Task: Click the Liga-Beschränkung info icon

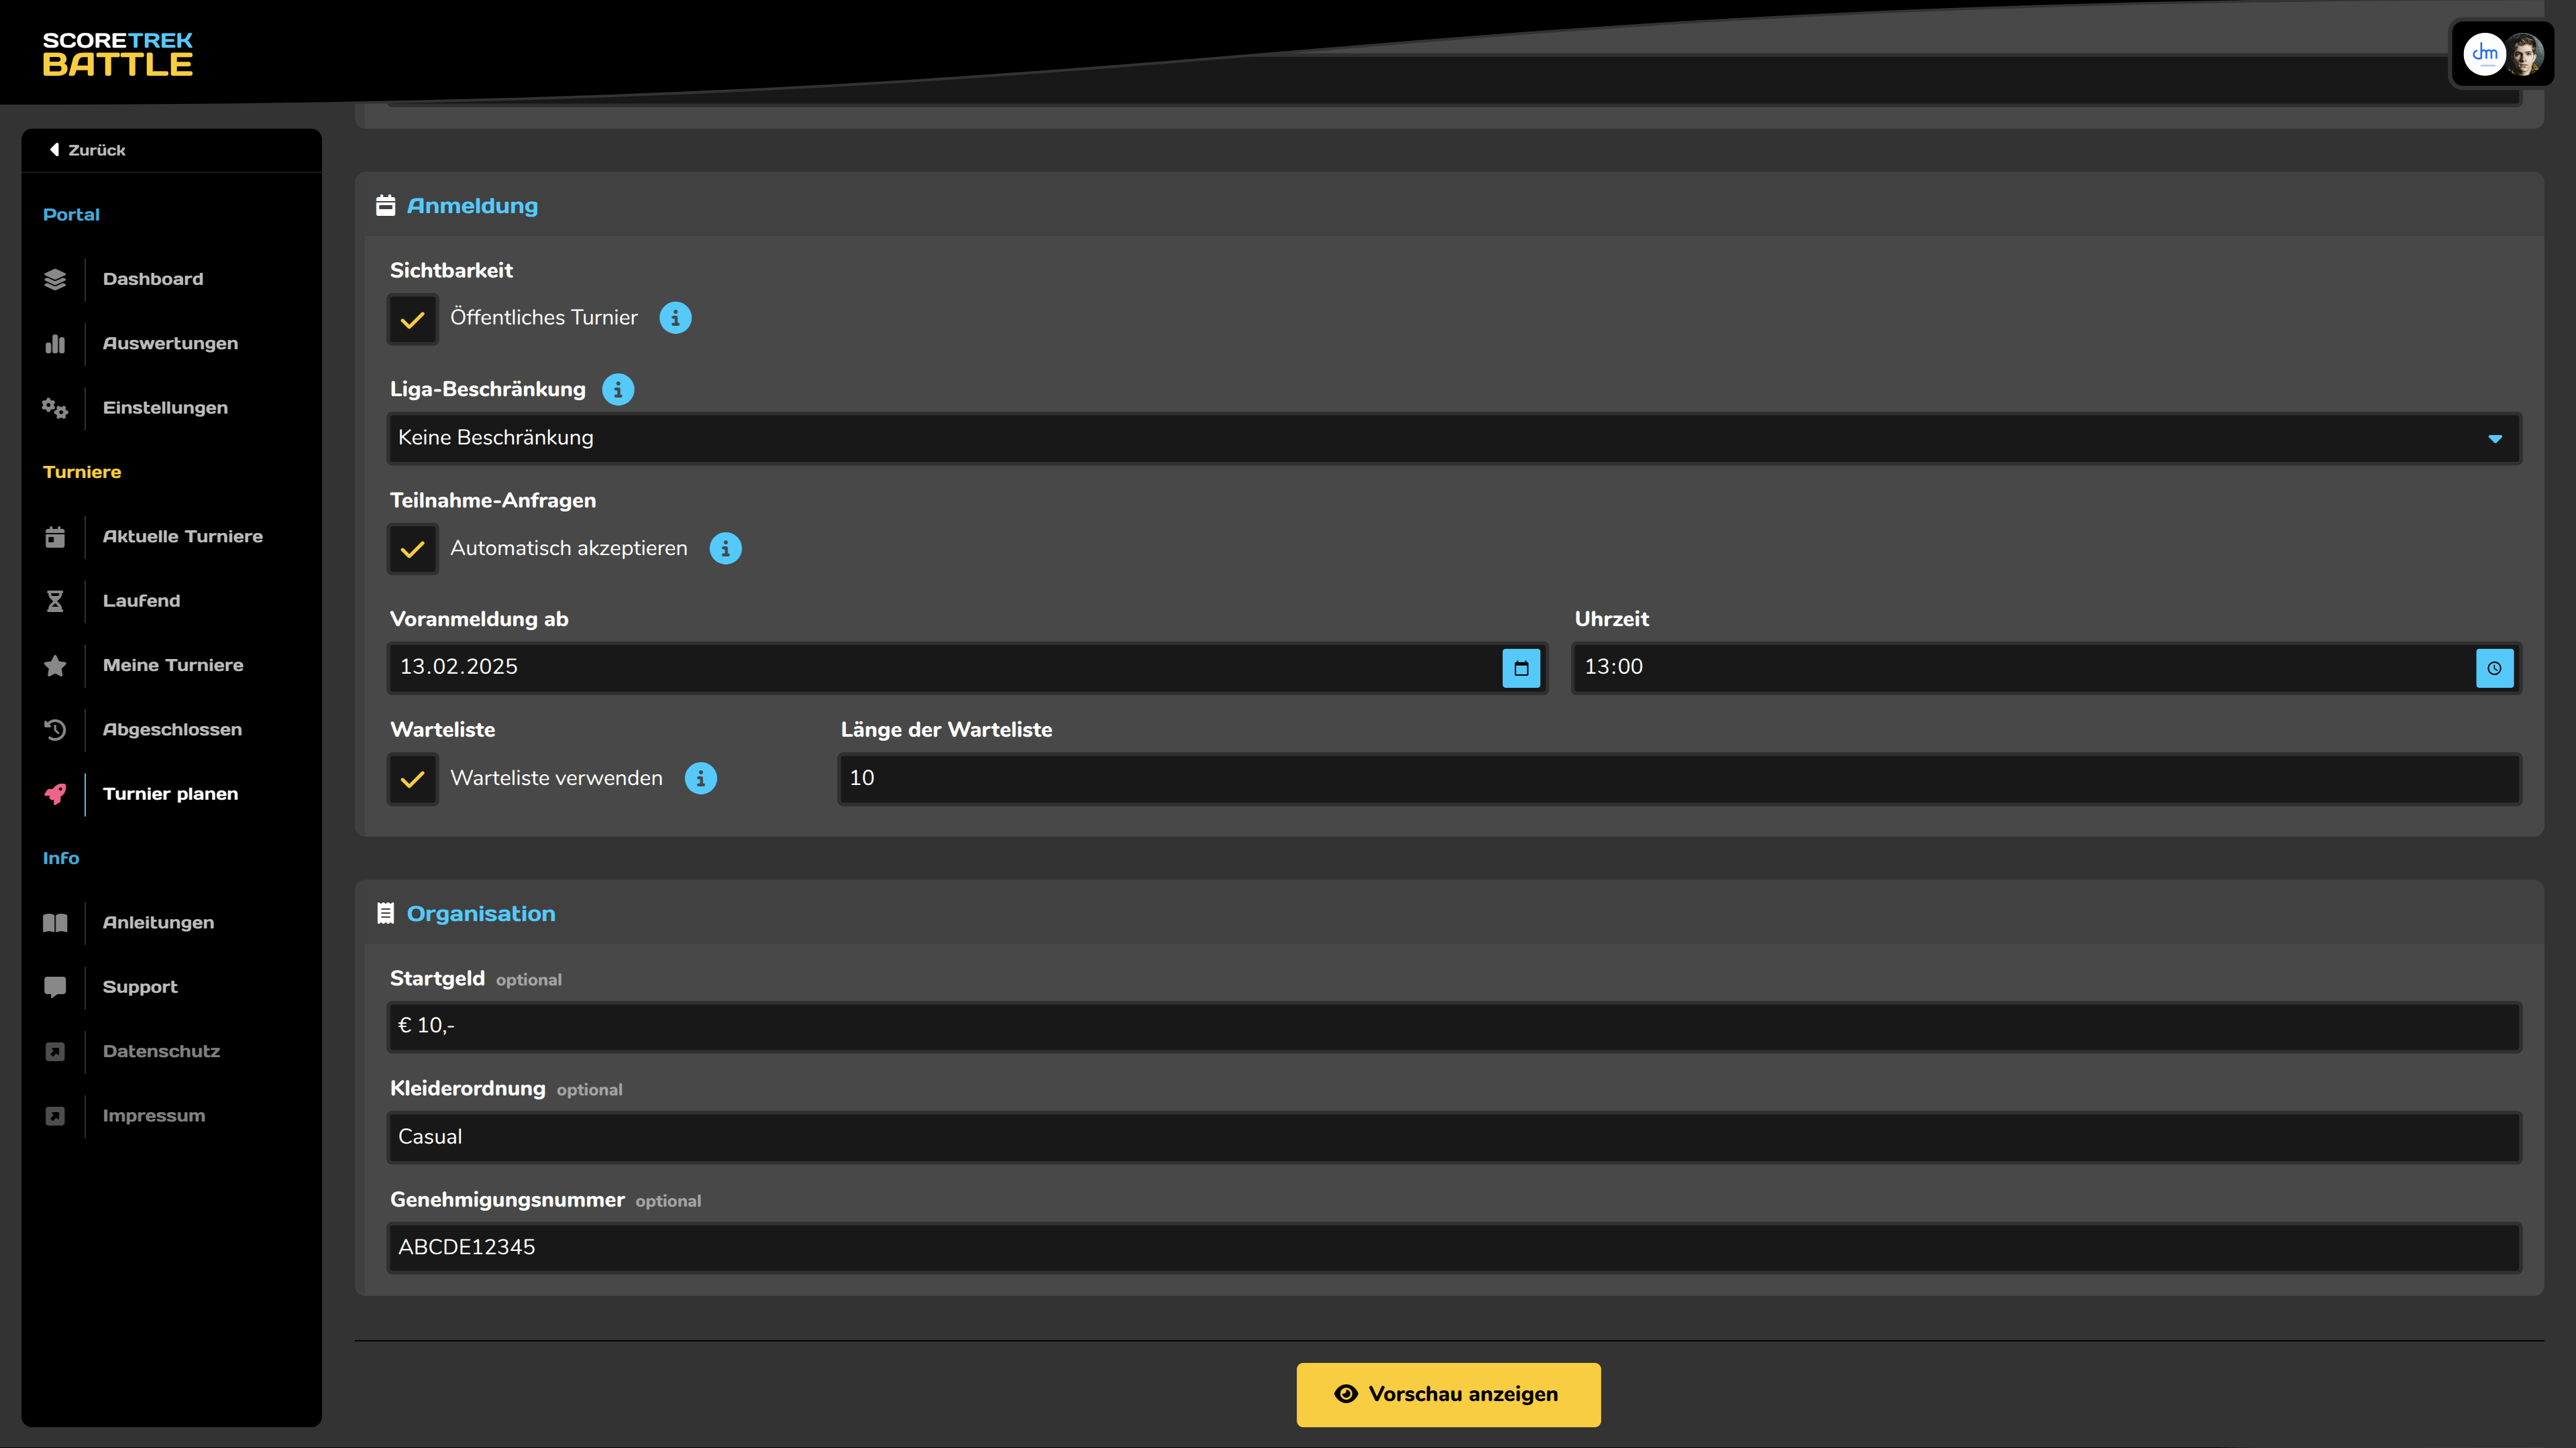Action: (618, 389)
